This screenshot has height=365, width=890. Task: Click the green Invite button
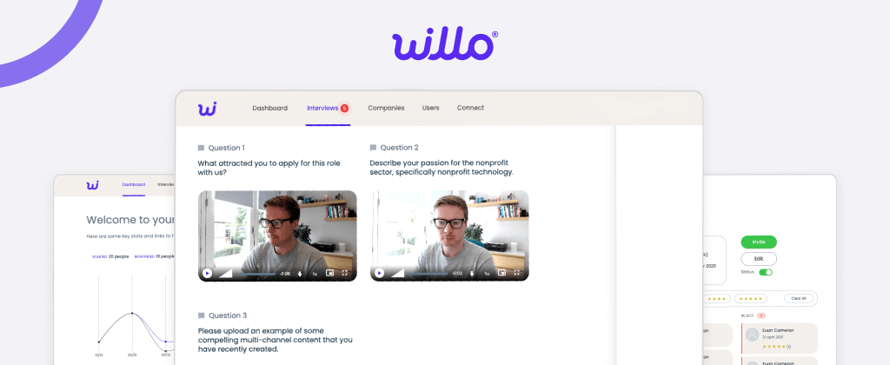759,242
